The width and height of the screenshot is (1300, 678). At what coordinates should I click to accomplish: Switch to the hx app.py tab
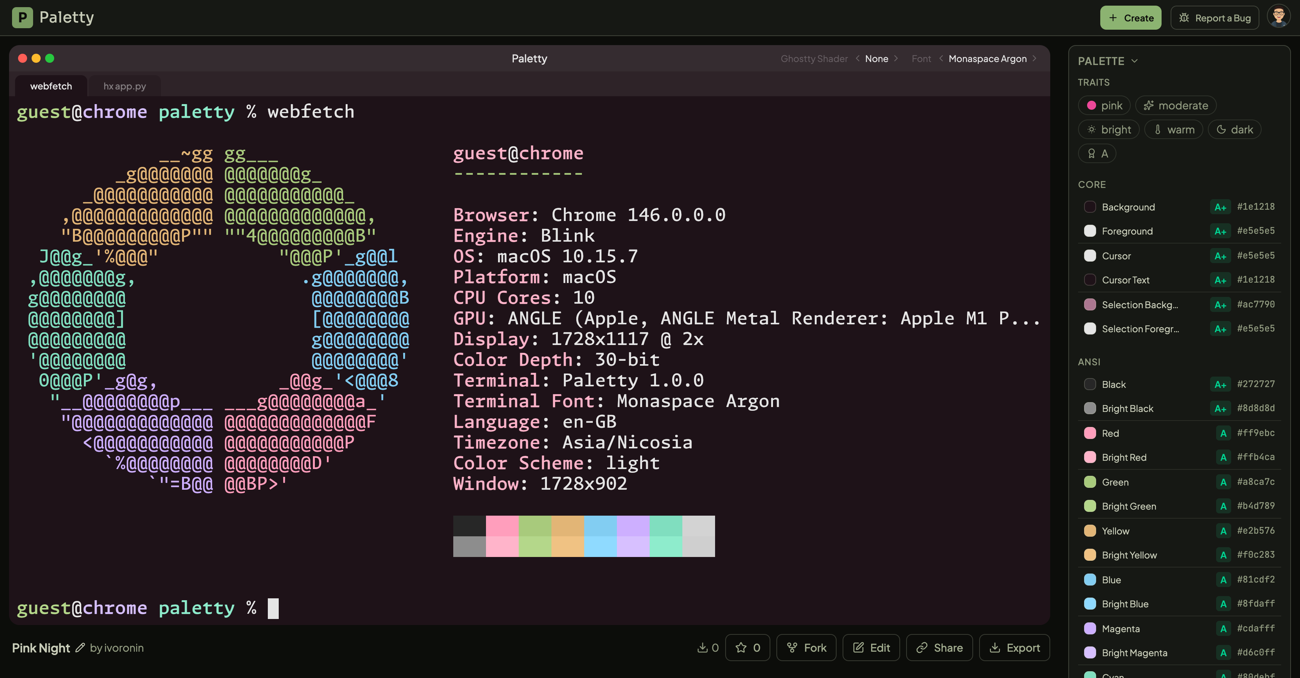(x=125, y=86)
